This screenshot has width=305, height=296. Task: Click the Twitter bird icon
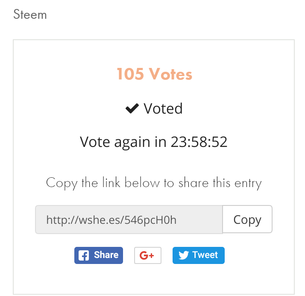(x=184, y=255)
